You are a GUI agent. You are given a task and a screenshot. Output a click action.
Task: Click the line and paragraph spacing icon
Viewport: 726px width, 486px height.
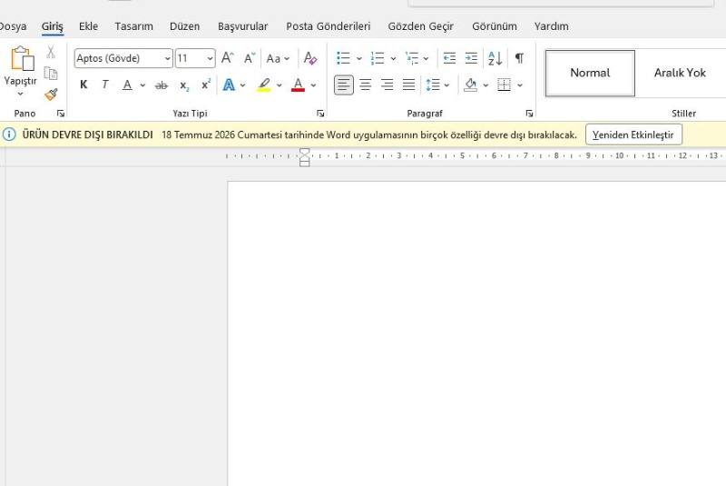click(433, 84)
